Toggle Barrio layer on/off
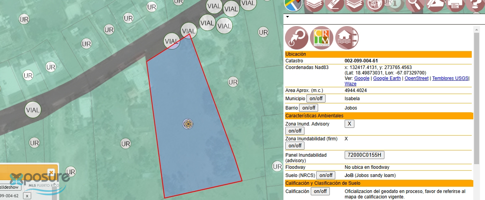This screenshot has width=485, height=200. pyautogui.click(x=308, y=108)
